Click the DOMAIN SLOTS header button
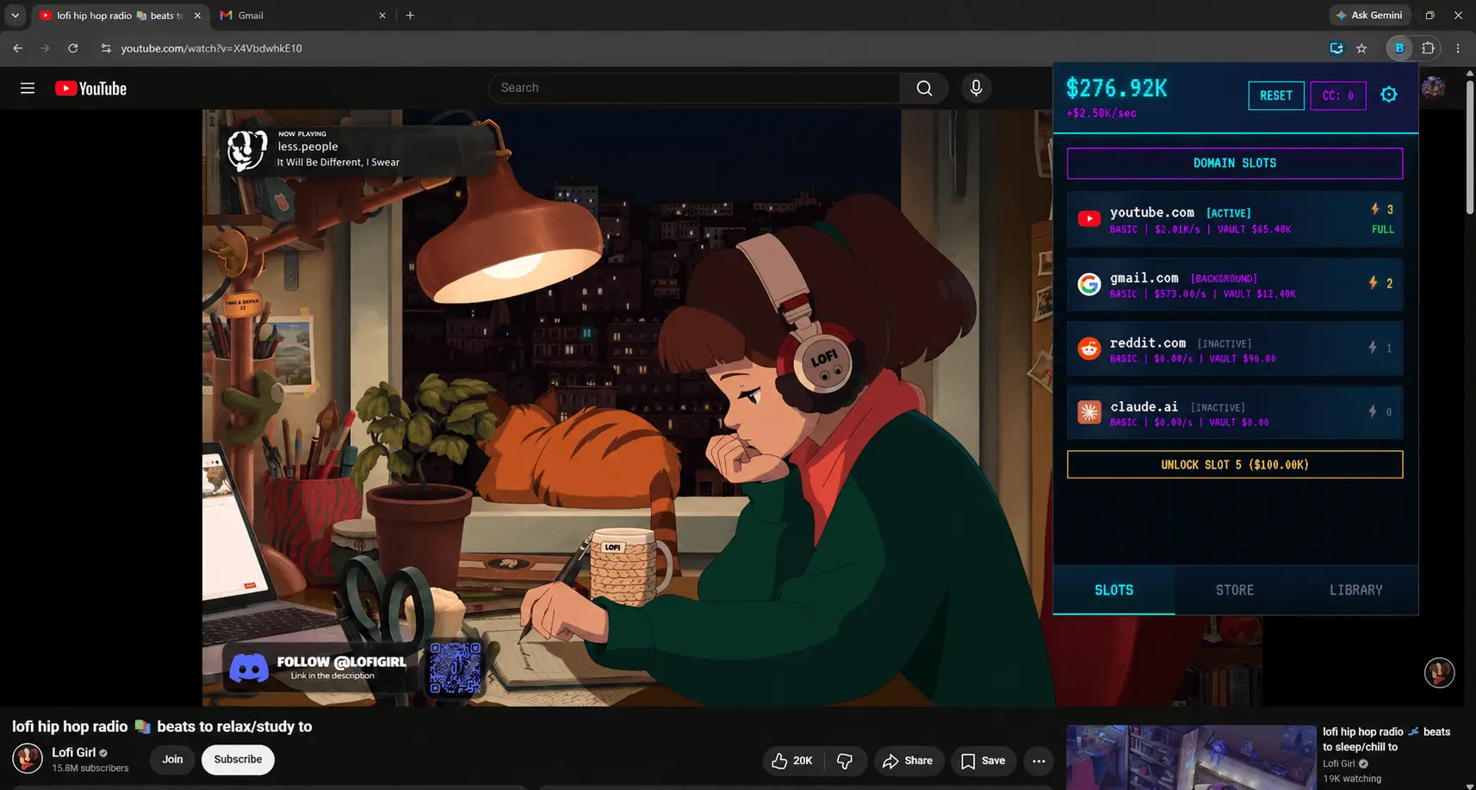The width and height of the screenshot is (1476, 790). pyautogui.click(x=1235, y=164)
